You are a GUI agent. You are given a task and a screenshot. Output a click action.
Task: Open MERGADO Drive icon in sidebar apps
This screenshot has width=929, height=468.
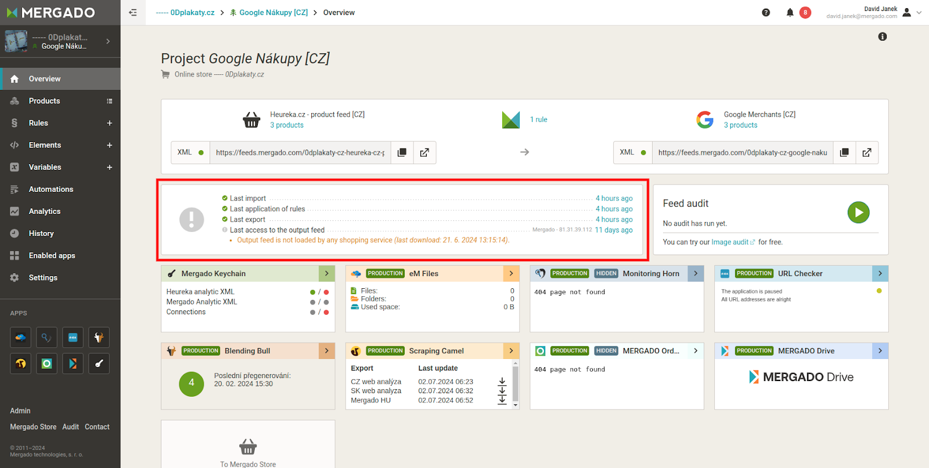tap(73, 364)
